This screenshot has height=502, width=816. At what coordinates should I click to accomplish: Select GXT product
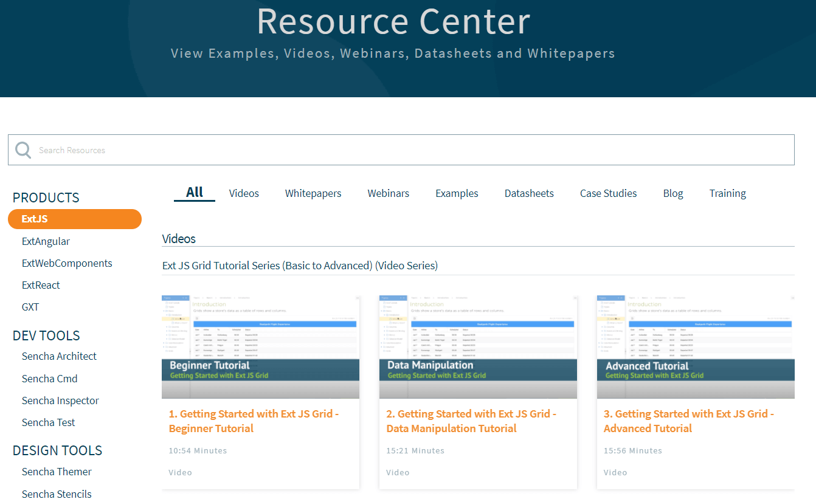[x=30, y=307]
